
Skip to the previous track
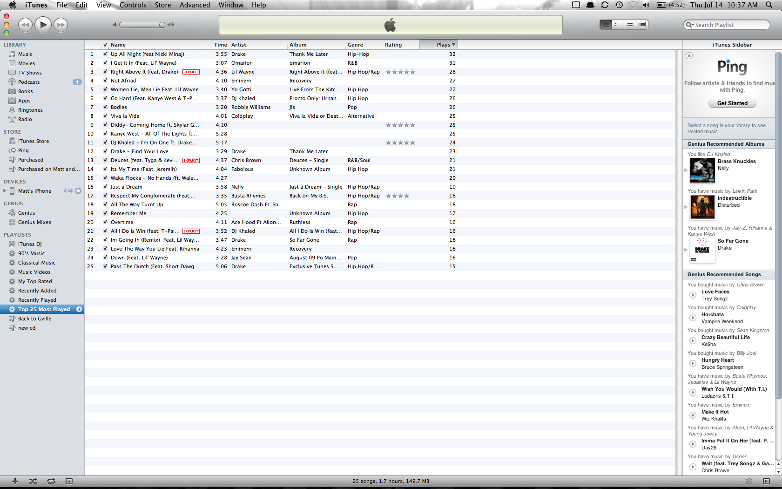click(25, 25)
